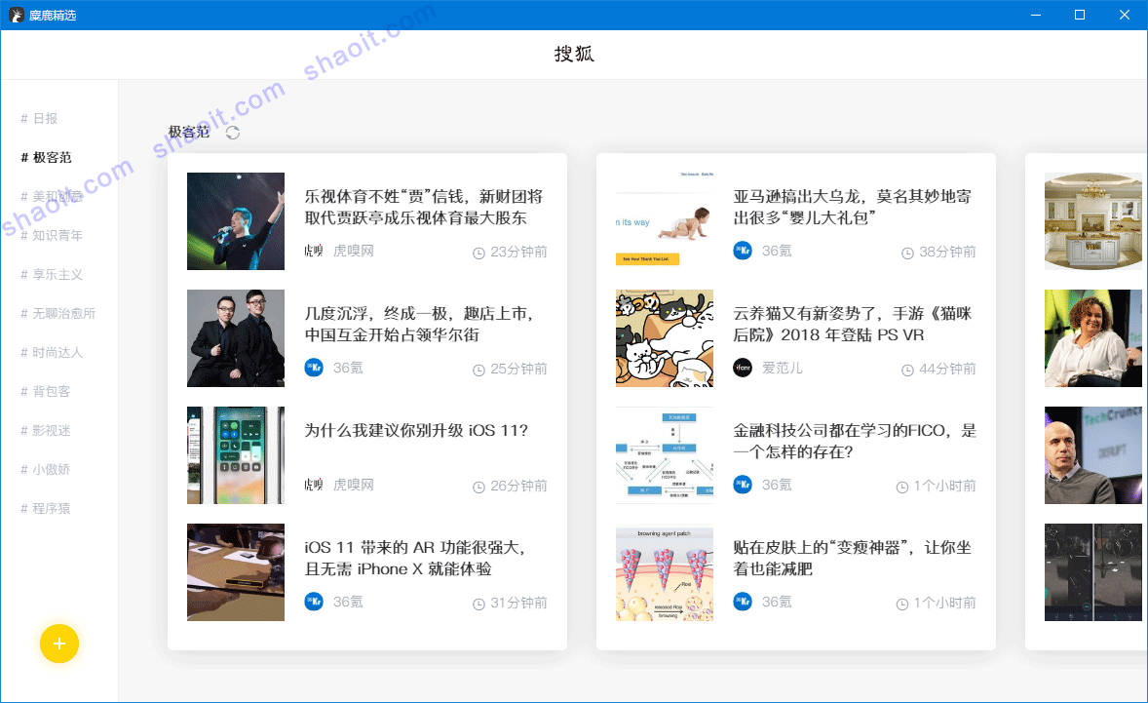Click clock icon beside 23分钟前
The width and height of the screenshot is (1148, 703).
coord(478,254)
